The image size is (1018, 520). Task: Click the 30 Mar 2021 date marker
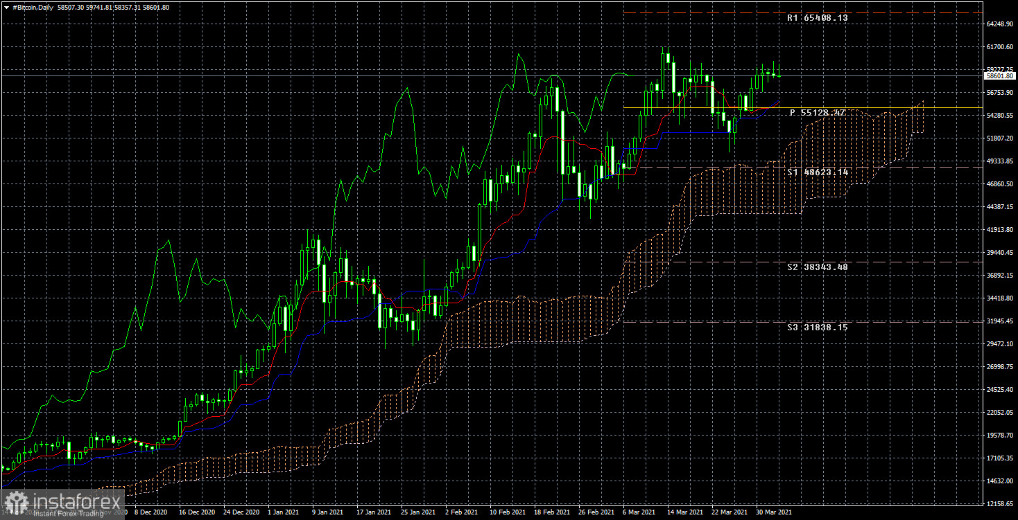coord(772,513)
